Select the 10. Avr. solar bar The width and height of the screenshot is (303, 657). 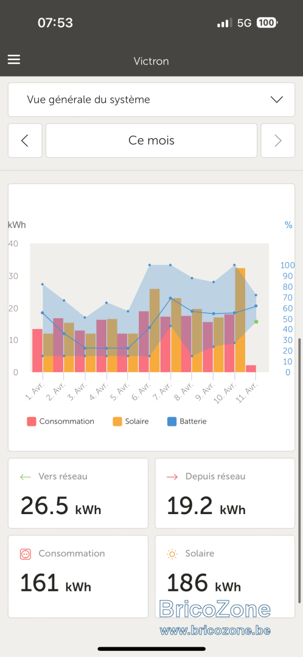[x=240, y=320]
